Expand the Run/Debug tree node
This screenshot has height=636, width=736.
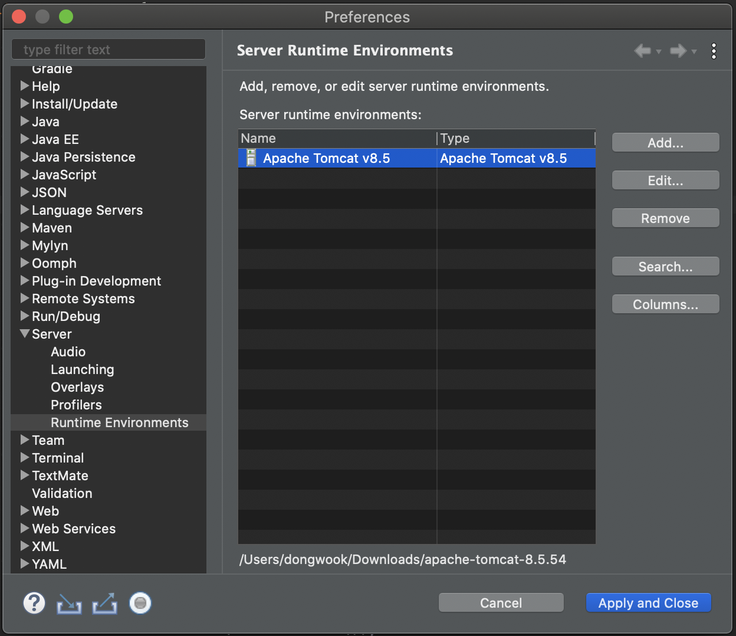25,316
